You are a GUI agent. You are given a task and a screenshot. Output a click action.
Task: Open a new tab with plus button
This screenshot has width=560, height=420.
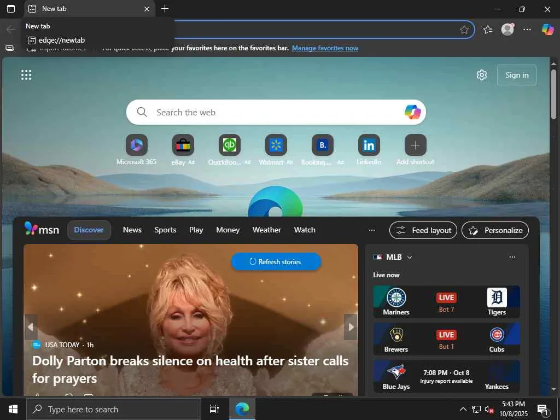(165, 9)
